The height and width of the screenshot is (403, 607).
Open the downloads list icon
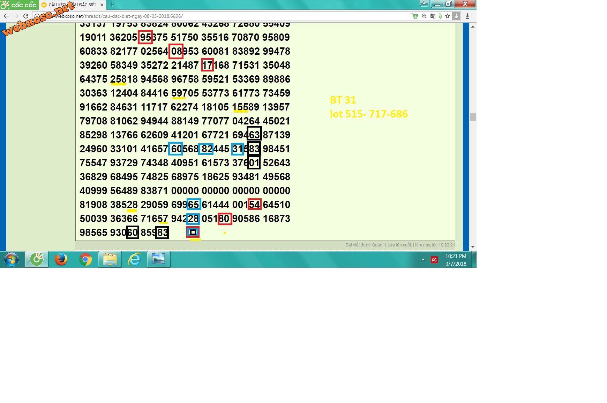pyautogui.click(x=467, y=16)
